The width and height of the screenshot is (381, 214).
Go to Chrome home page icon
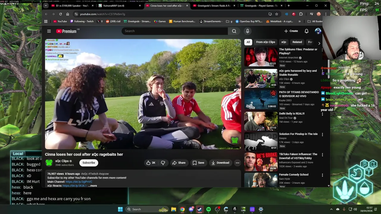tap(68, 14)
